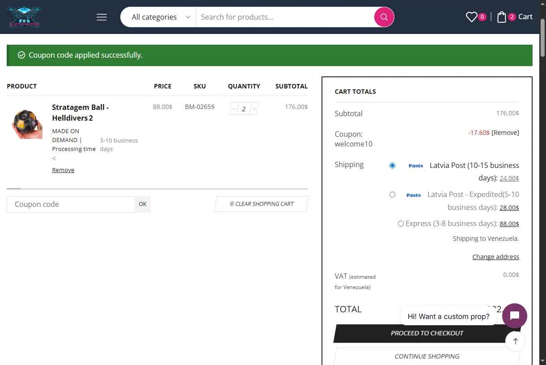
Task: Click the Coupon code applied successfully notice
Action: [x=270, y=55]
